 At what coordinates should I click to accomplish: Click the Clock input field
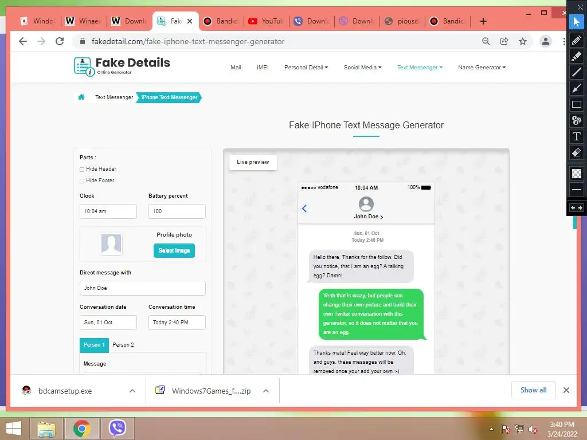[108, 211]
